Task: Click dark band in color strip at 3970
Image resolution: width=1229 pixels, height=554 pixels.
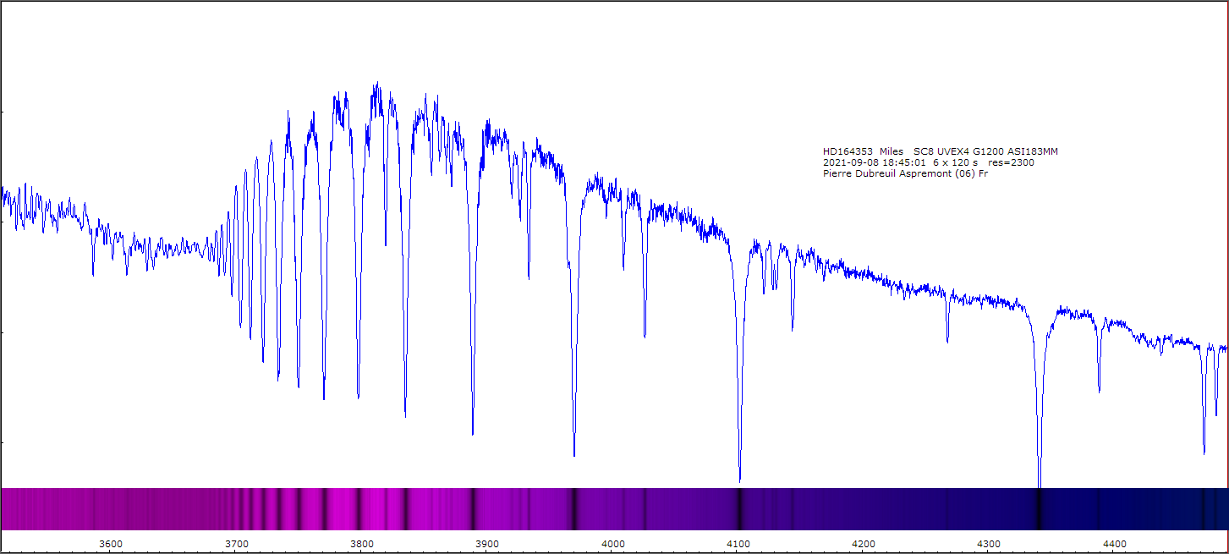Action: click(x=574, y=509)
